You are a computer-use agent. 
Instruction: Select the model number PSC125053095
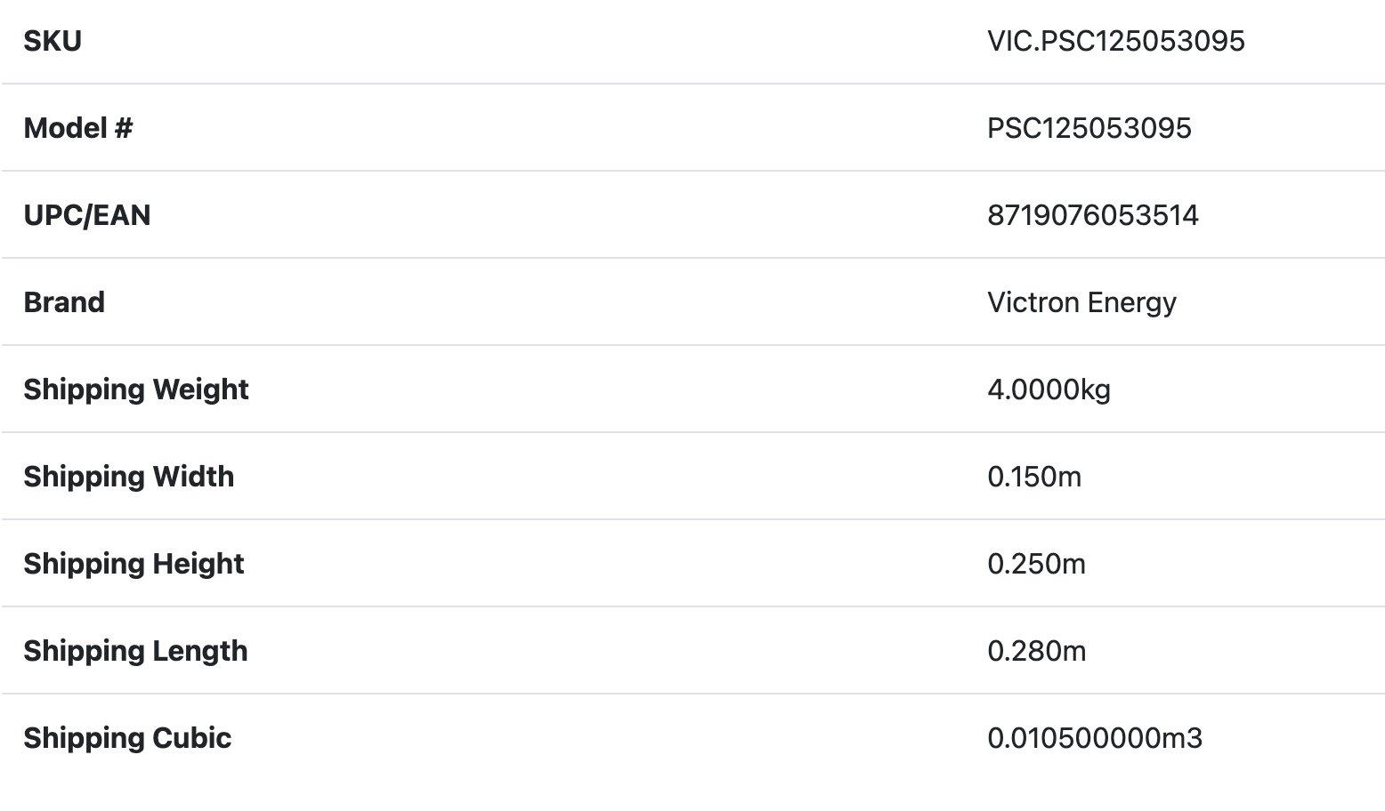(x=1089, y=128)
